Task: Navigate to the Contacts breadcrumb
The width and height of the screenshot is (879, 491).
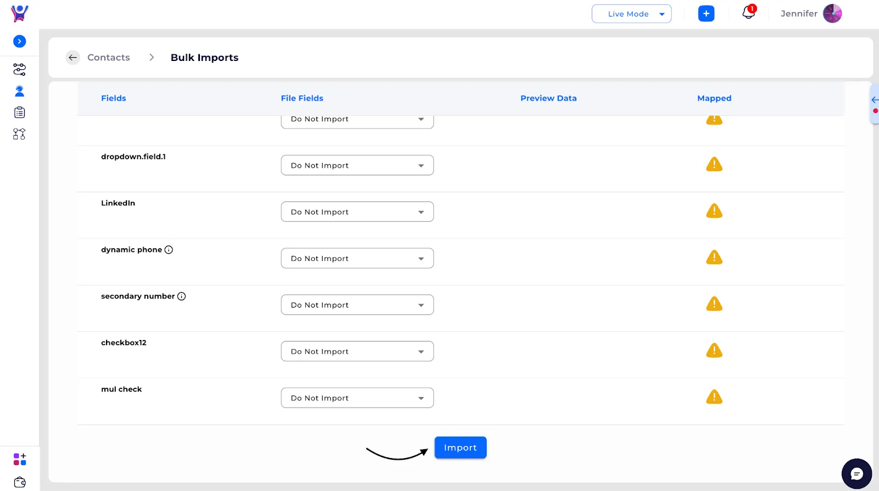Action: (109, 58)
